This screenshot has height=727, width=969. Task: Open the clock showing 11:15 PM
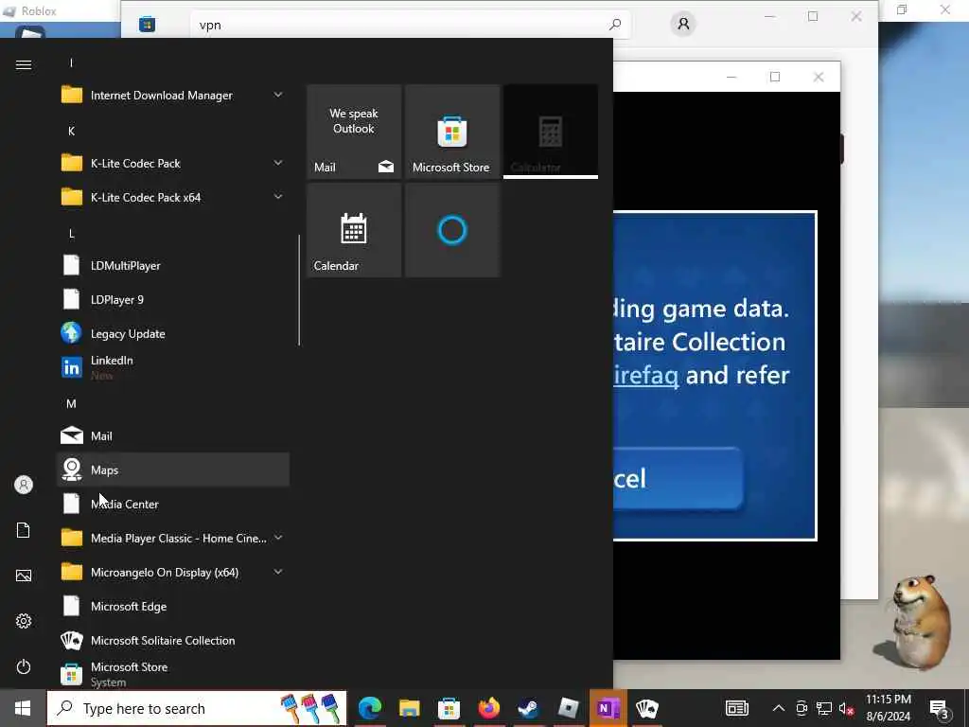point(888,708)
